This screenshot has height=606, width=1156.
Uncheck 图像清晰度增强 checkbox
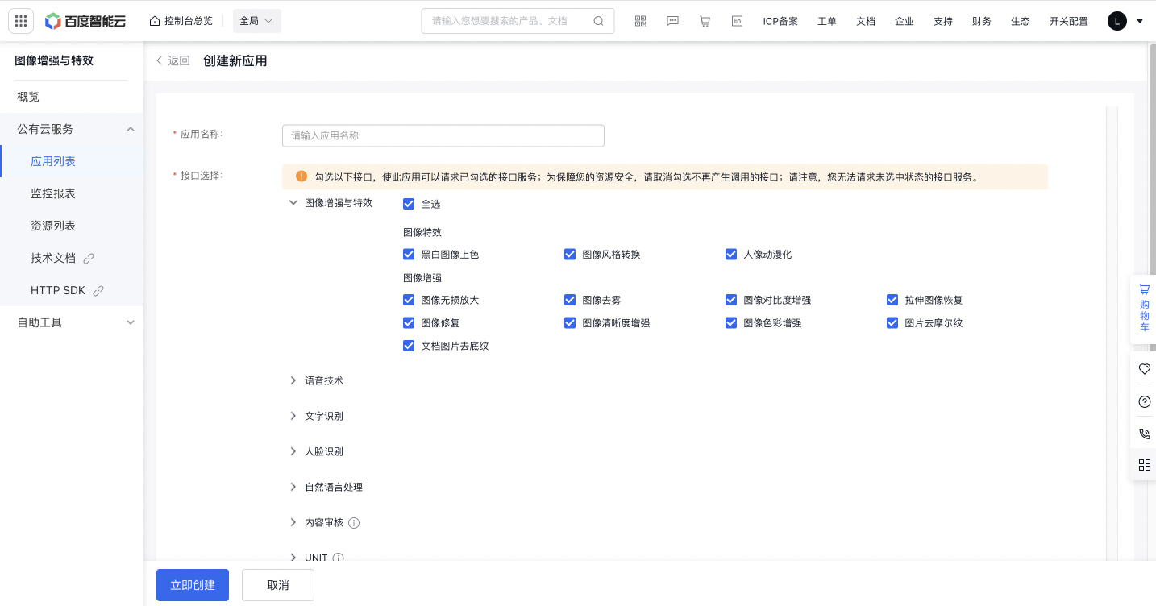click(570, 322)
